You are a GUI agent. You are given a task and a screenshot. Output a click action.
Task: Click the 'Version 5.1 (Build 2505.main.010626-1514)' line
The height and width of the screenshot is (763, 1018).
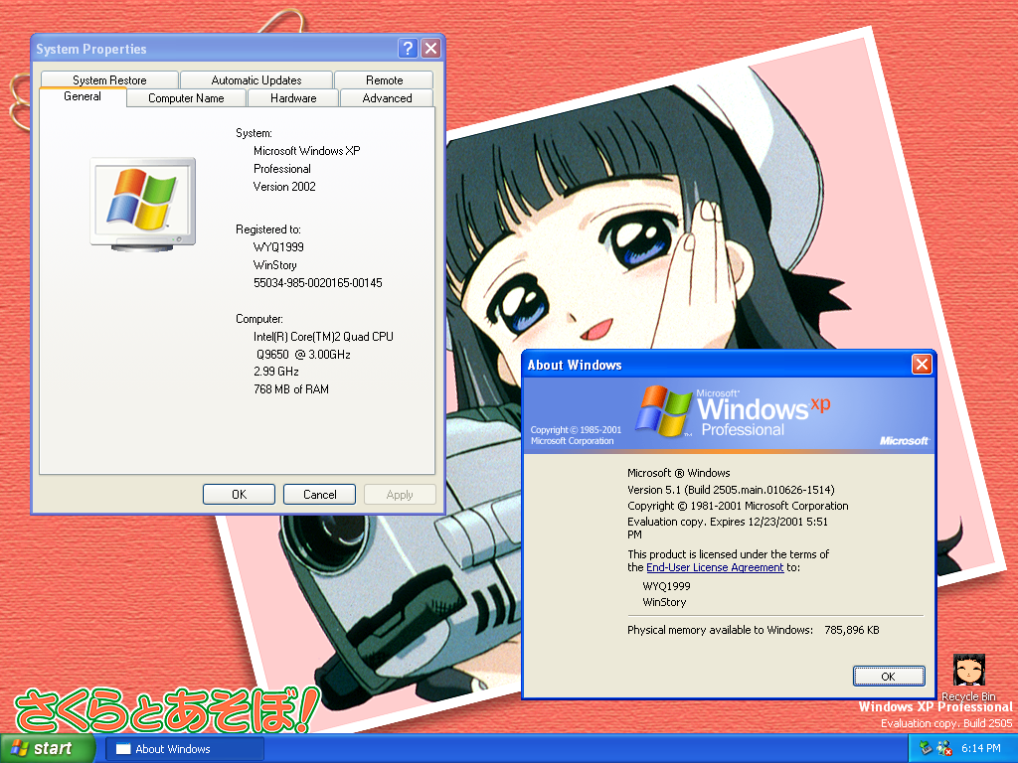tap(731, 490)
